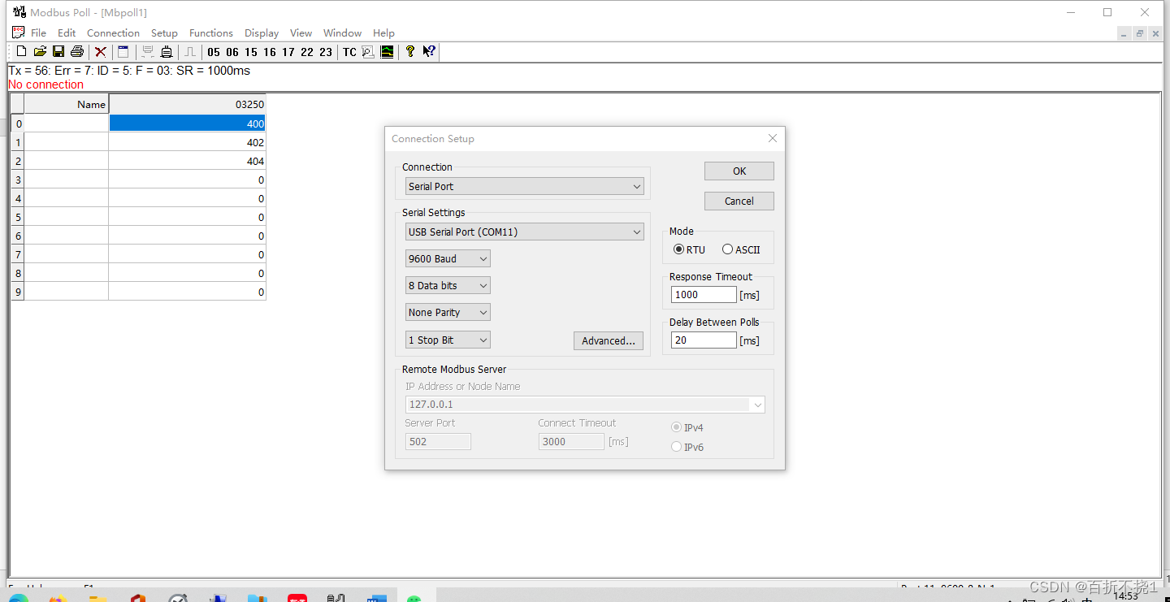Expand the IP Address 127.0.0.1 combo box
Viewport: 1170px width, 602px height.
pyautogui.click(x=758, y=404)
